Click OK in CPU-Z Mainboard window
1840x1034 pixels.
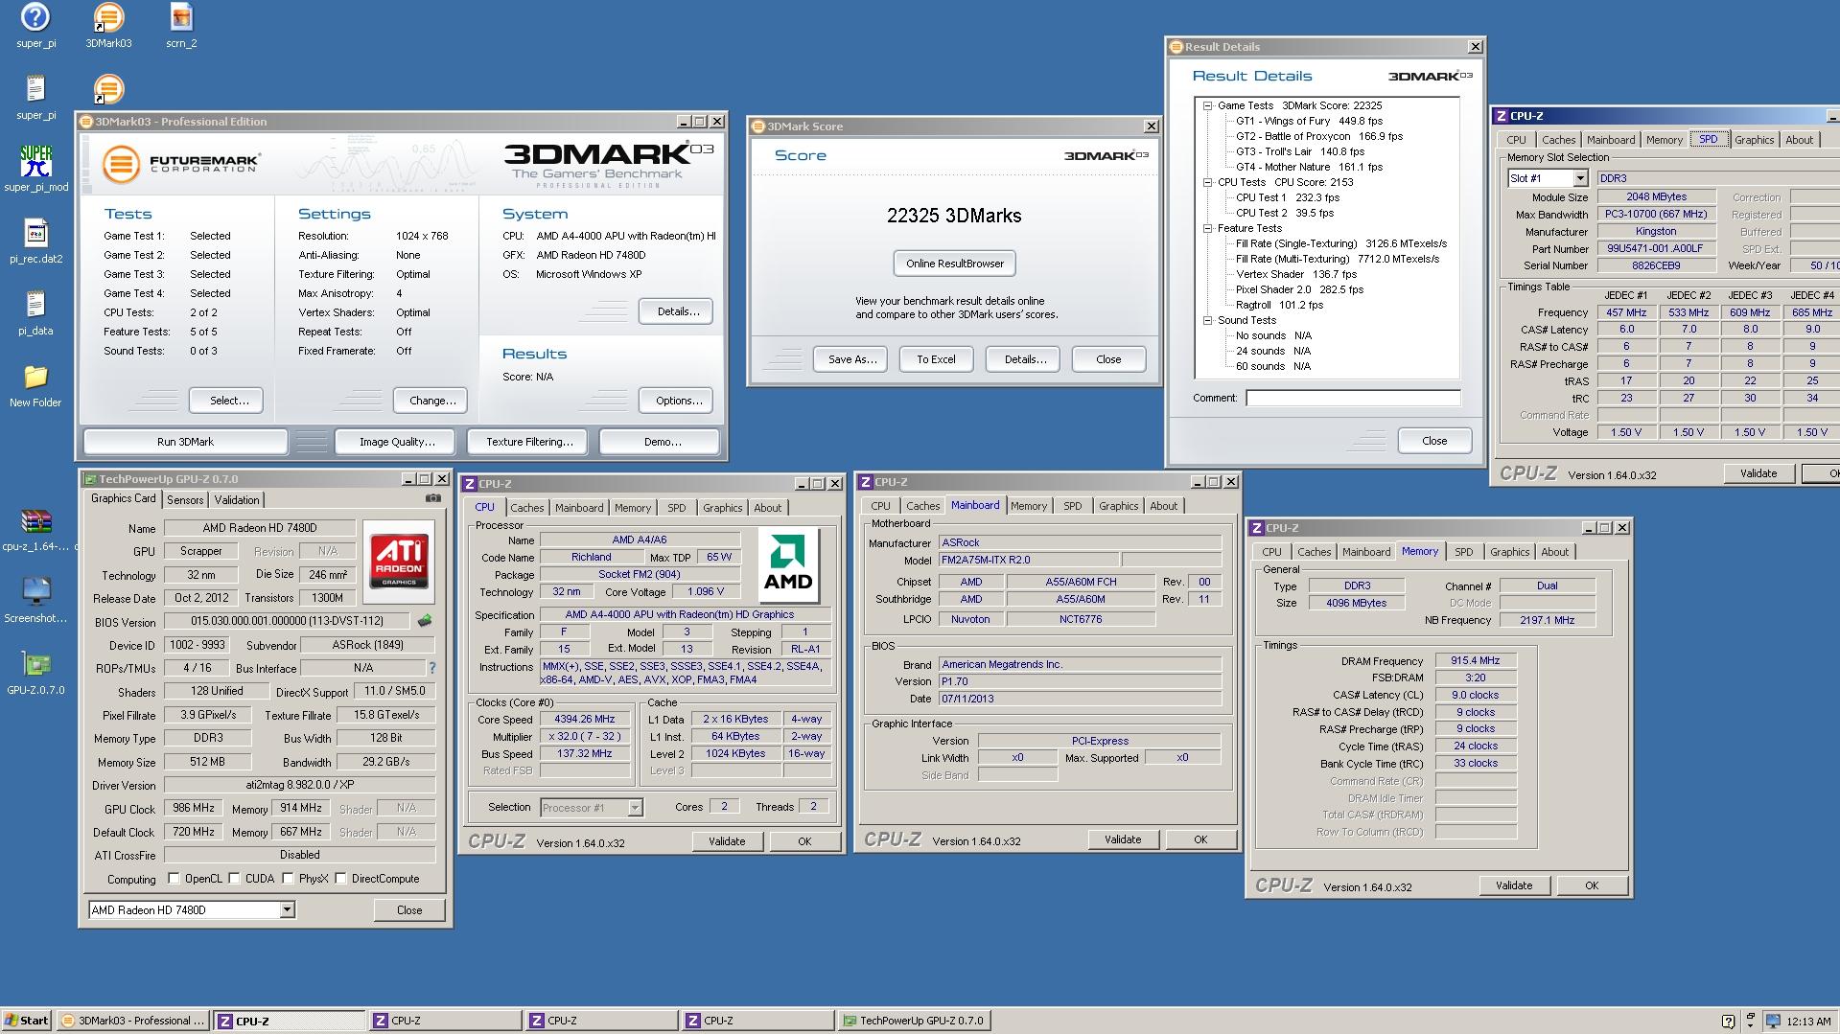pos(1200,839)
